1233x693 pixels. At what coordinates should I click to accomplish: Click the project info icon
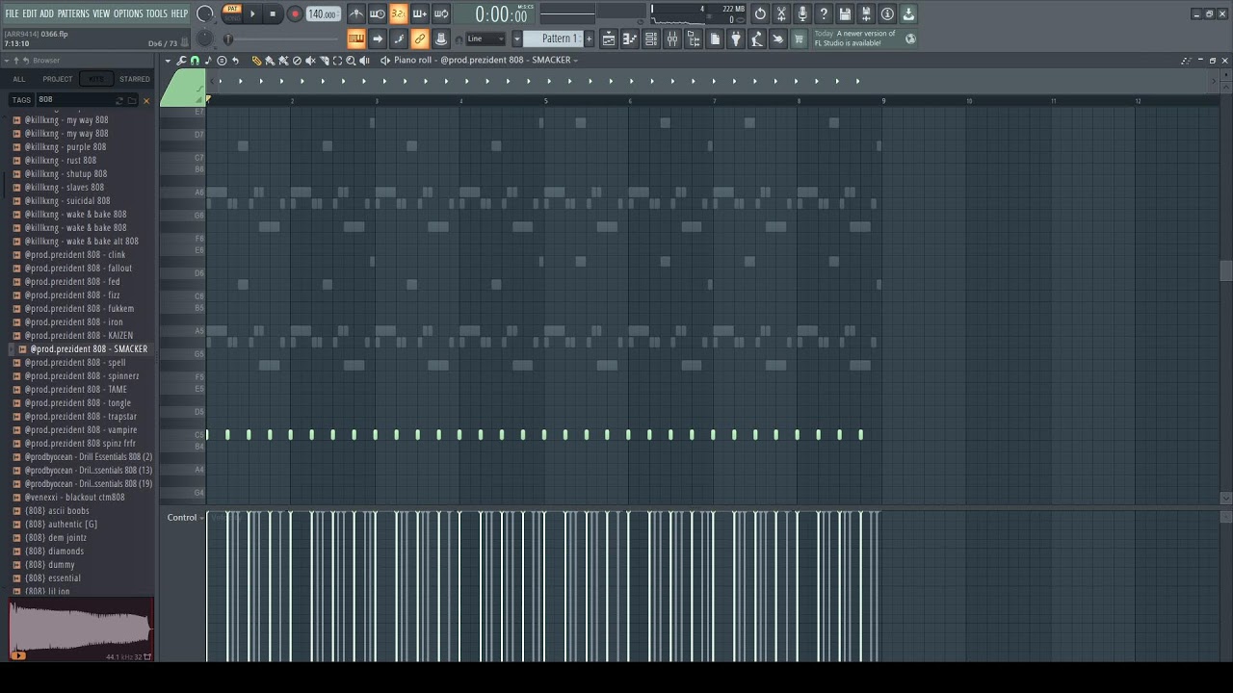[887, 13]
